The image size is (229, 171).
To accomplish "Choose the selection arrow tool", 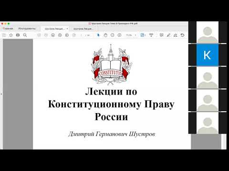I will 98,35.
